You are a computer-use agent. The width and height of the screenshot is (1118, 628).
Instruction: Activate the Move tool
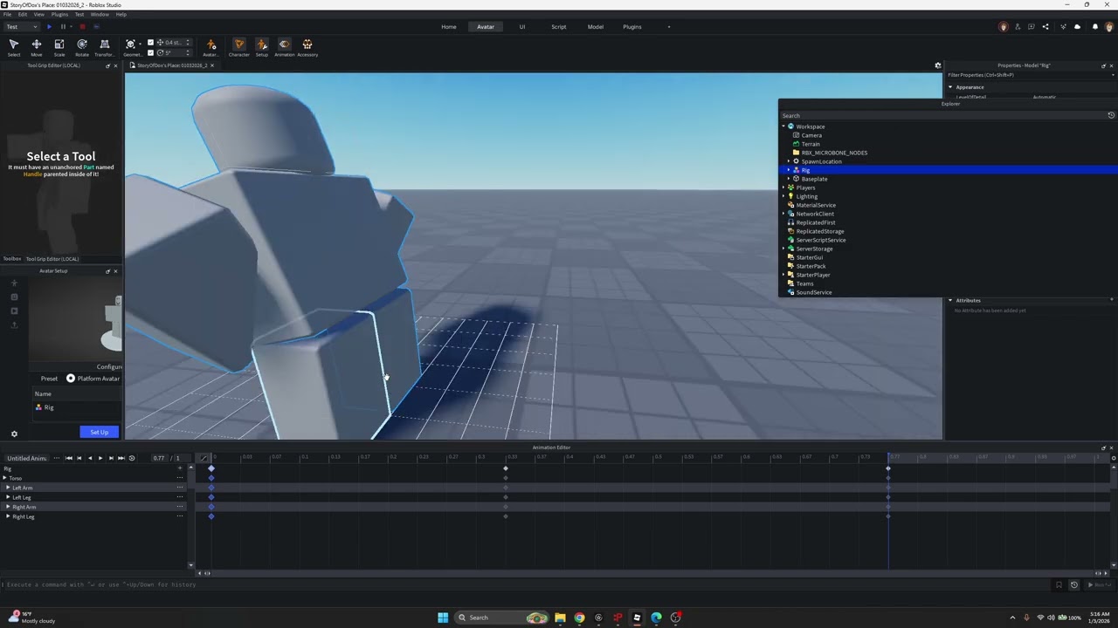pos(37,47)
